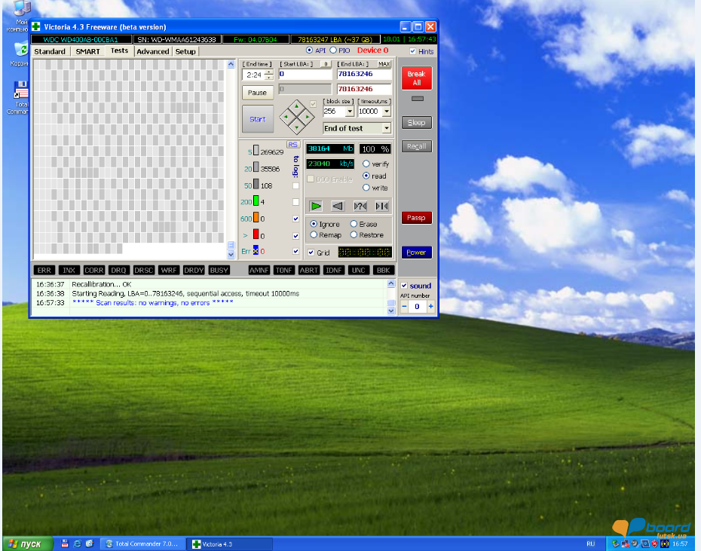Select the green forward-read scan icon
The width and height of the screenshot is (701, 551).
pyautogui.click(x=315, y=206)
